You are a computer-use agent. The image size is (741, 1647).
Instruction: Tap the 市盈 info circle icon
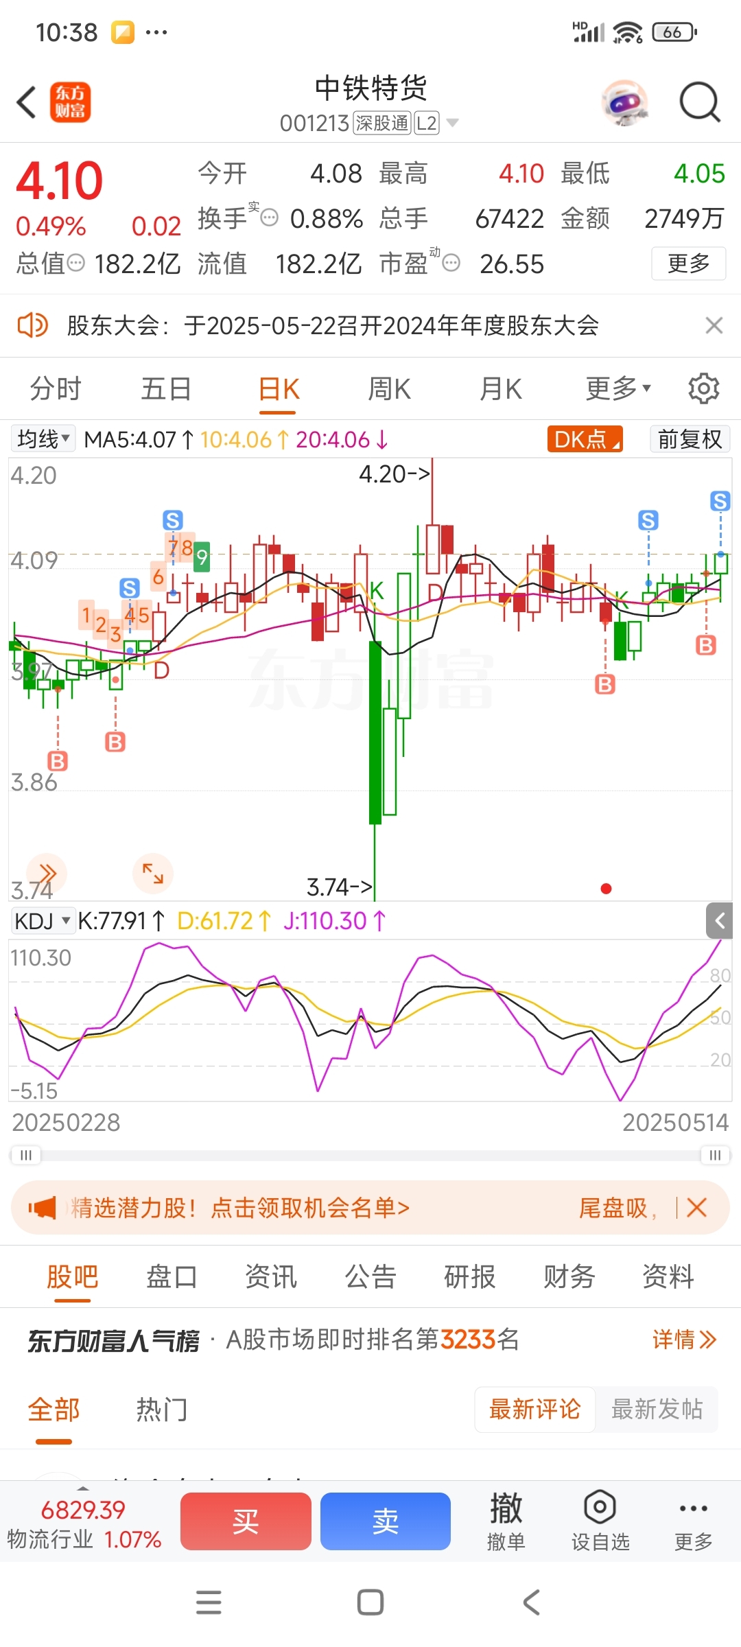click(451, 263)
